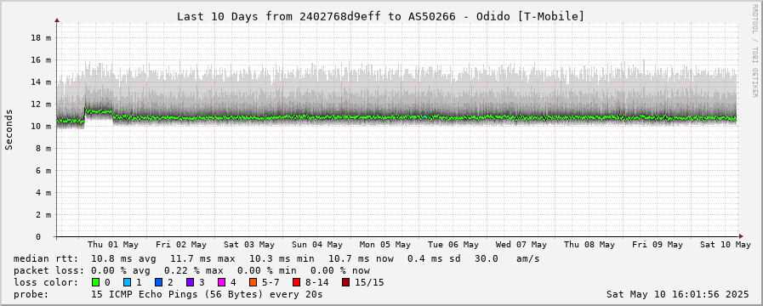This screenshot has width=763, height=306.
Task: Click the blue loss color 2 swatch
Action: [x=158, y=282]
